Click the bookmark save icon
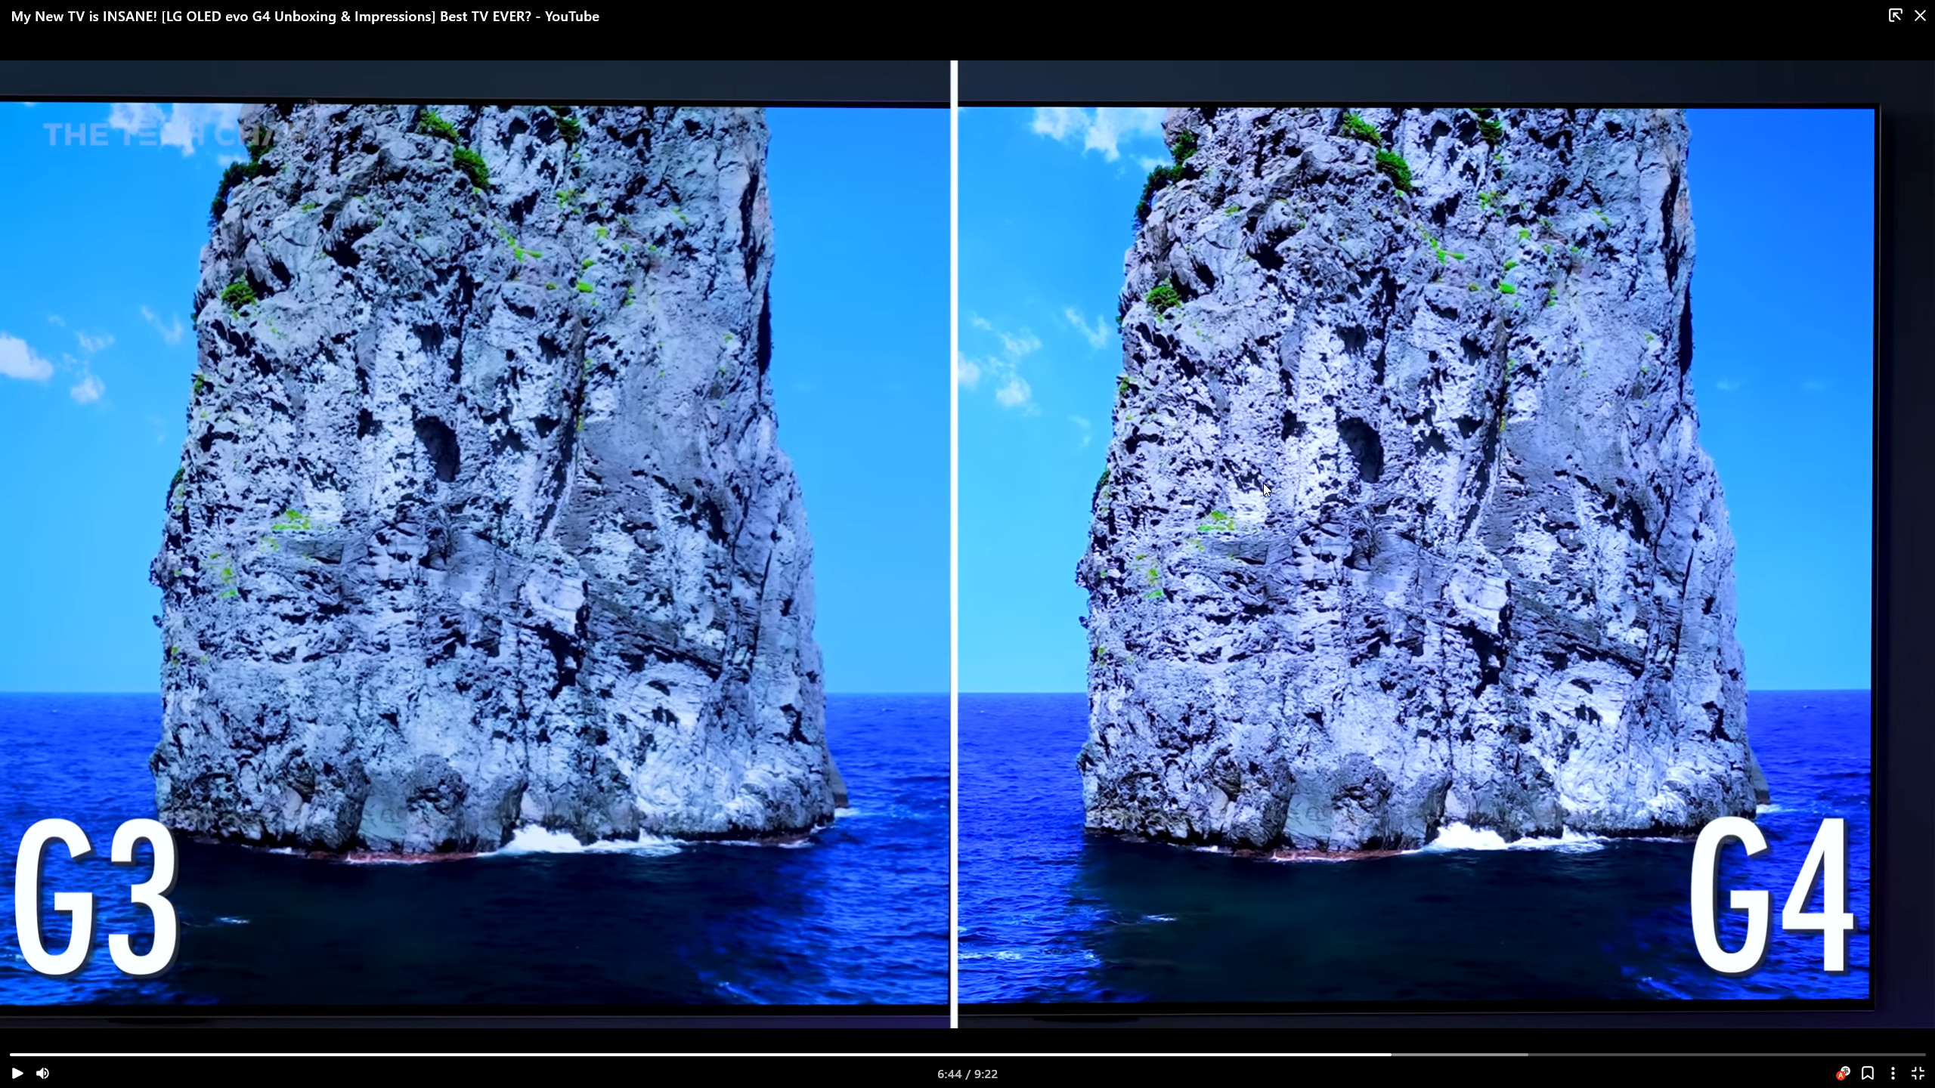Viewport: 1935px width, 1088px height. click(x=1868, y=1074)
